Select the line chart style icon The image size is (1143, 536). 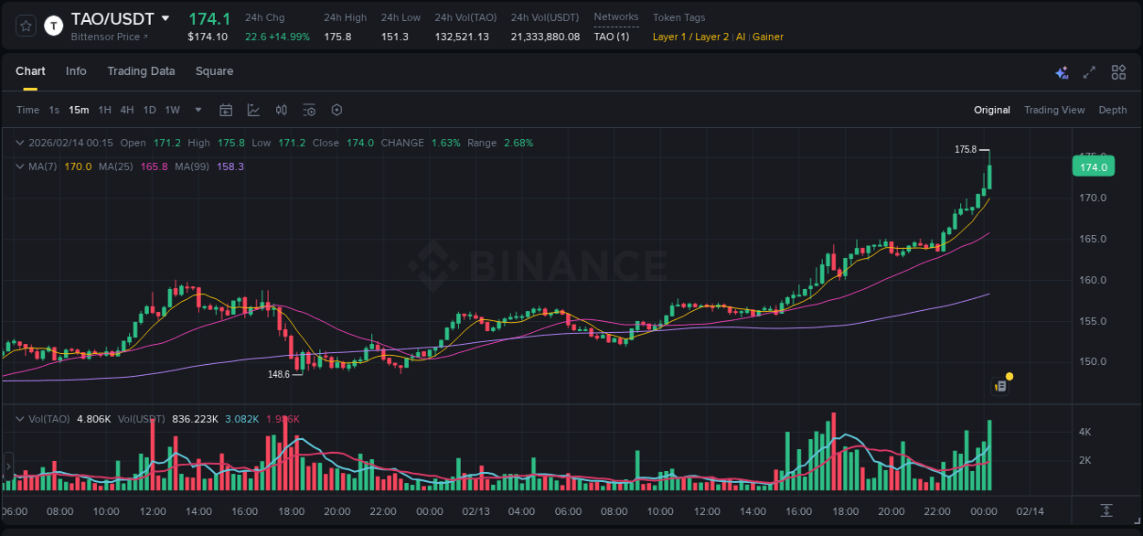(253, 109)
